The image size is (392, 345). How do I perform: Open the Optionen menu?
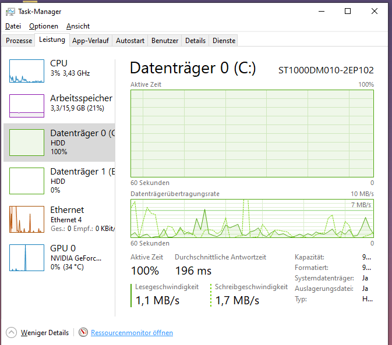pyautogui.click(x=44, y=26)
